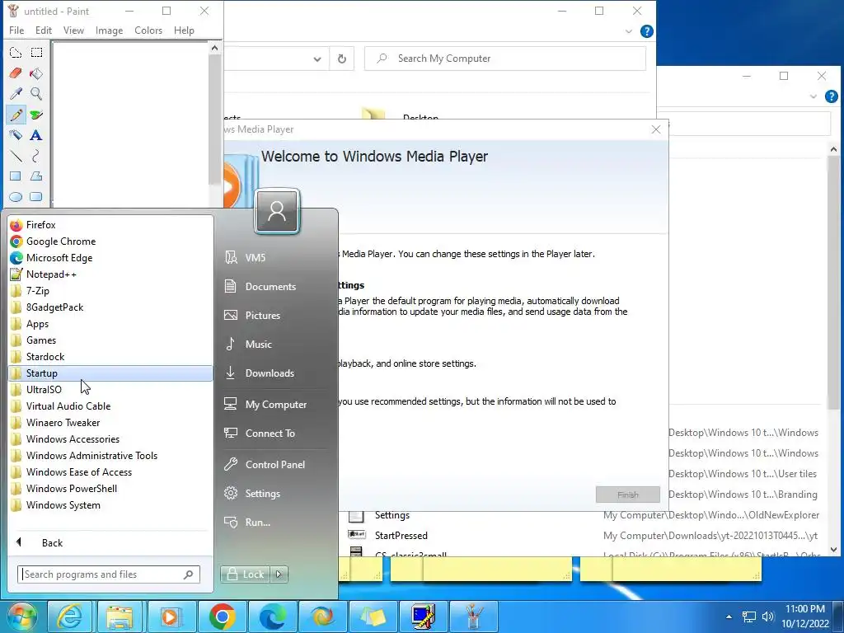844x633 pixels.
Task: Select the Rectangle shape tool in Paint
Action: (16, 176)
